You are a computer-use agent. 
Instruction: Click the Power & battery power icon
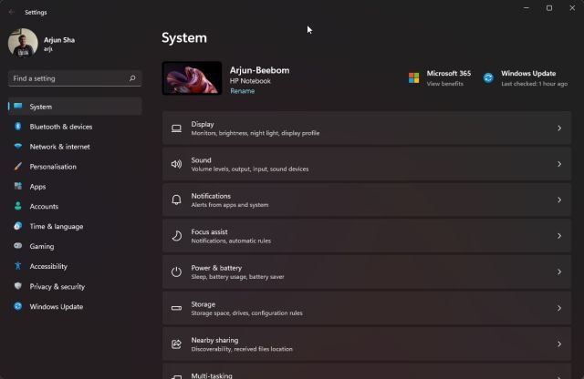176,271
